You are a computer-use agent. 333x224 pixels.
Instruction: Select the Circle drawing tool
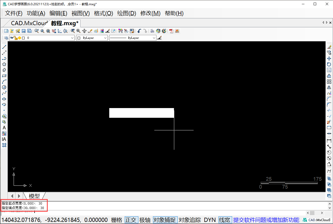(x=4, y=87)
